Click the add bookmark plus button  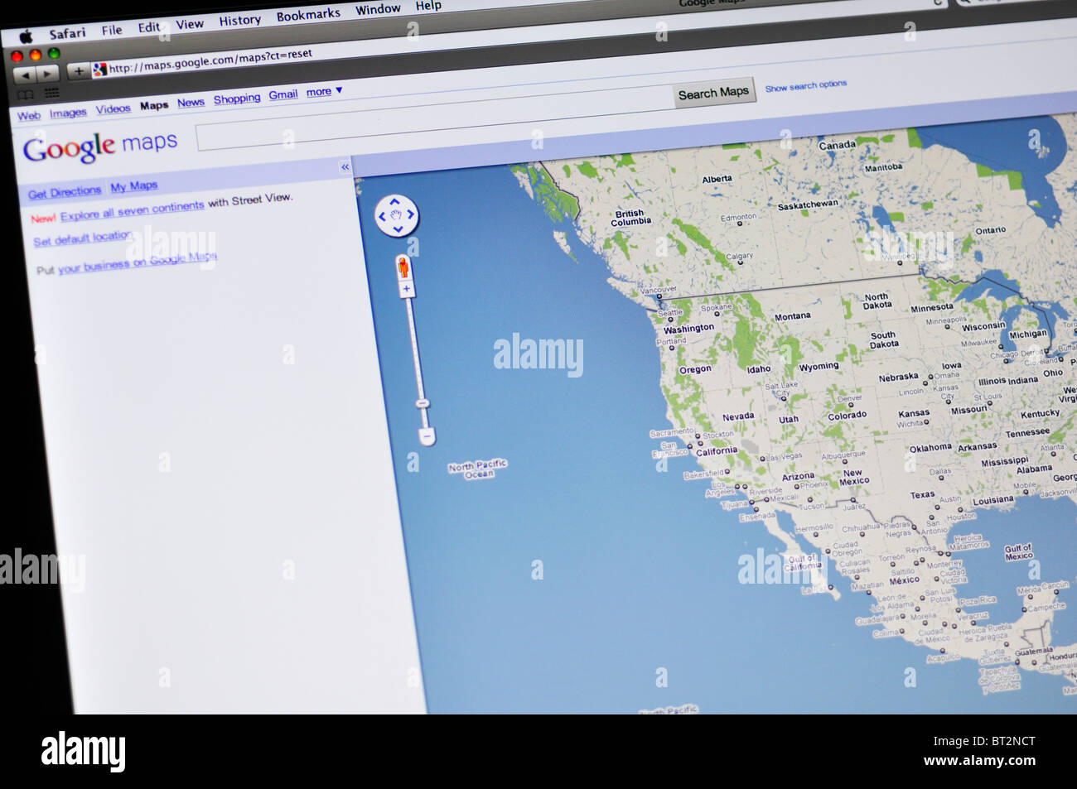click(x=79, y=71)
